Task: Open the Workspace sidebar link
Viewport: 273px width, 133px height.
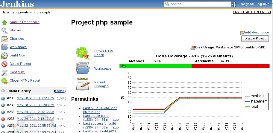Action: click(x=18, y=47)
